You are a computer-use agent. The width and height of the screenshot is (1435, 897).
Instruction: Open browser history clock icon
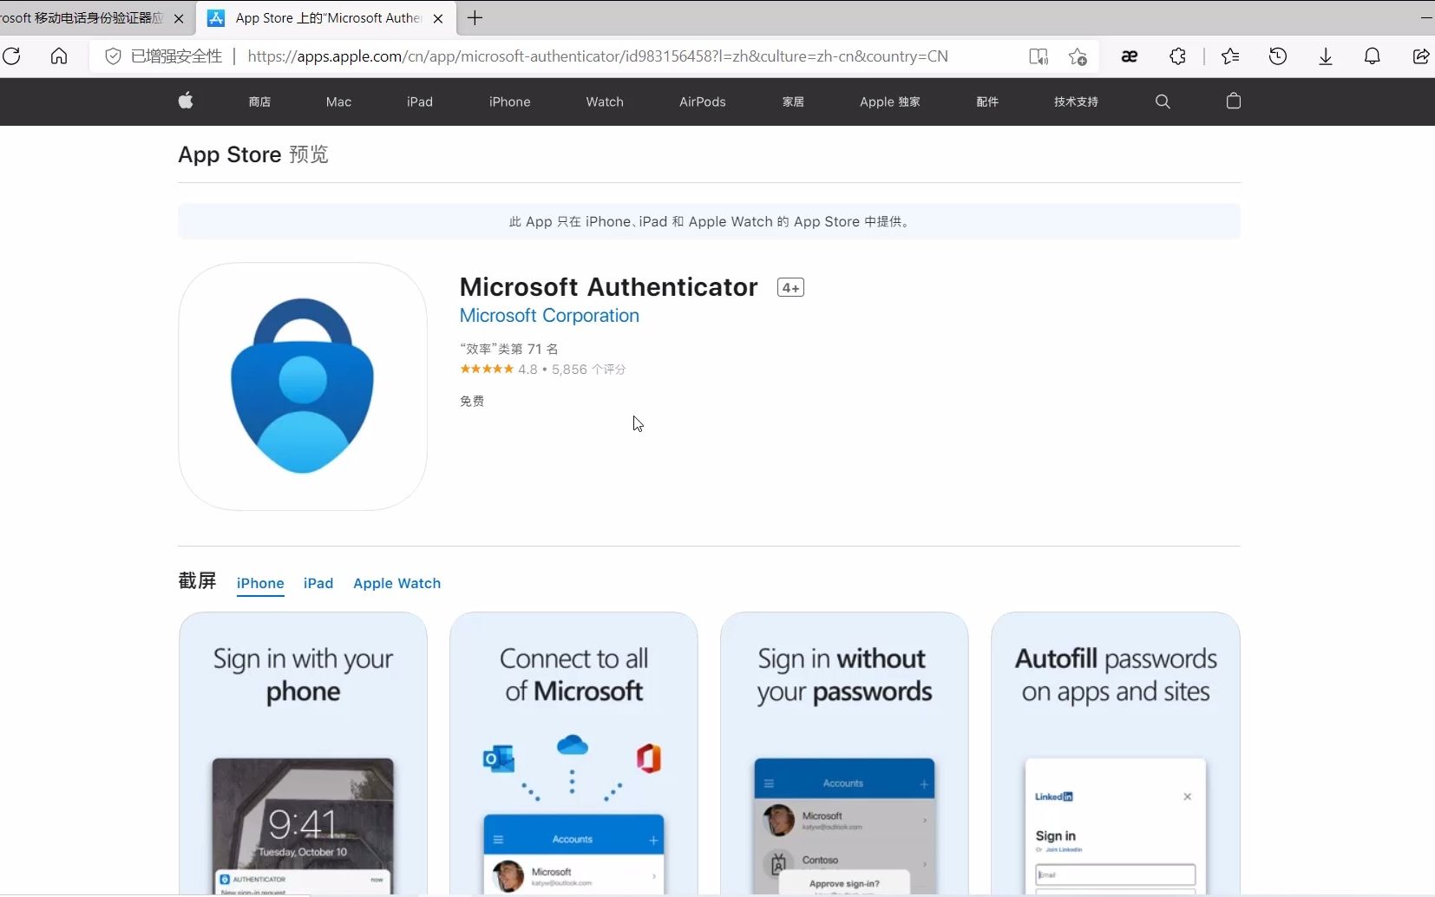click(1278, 56)
